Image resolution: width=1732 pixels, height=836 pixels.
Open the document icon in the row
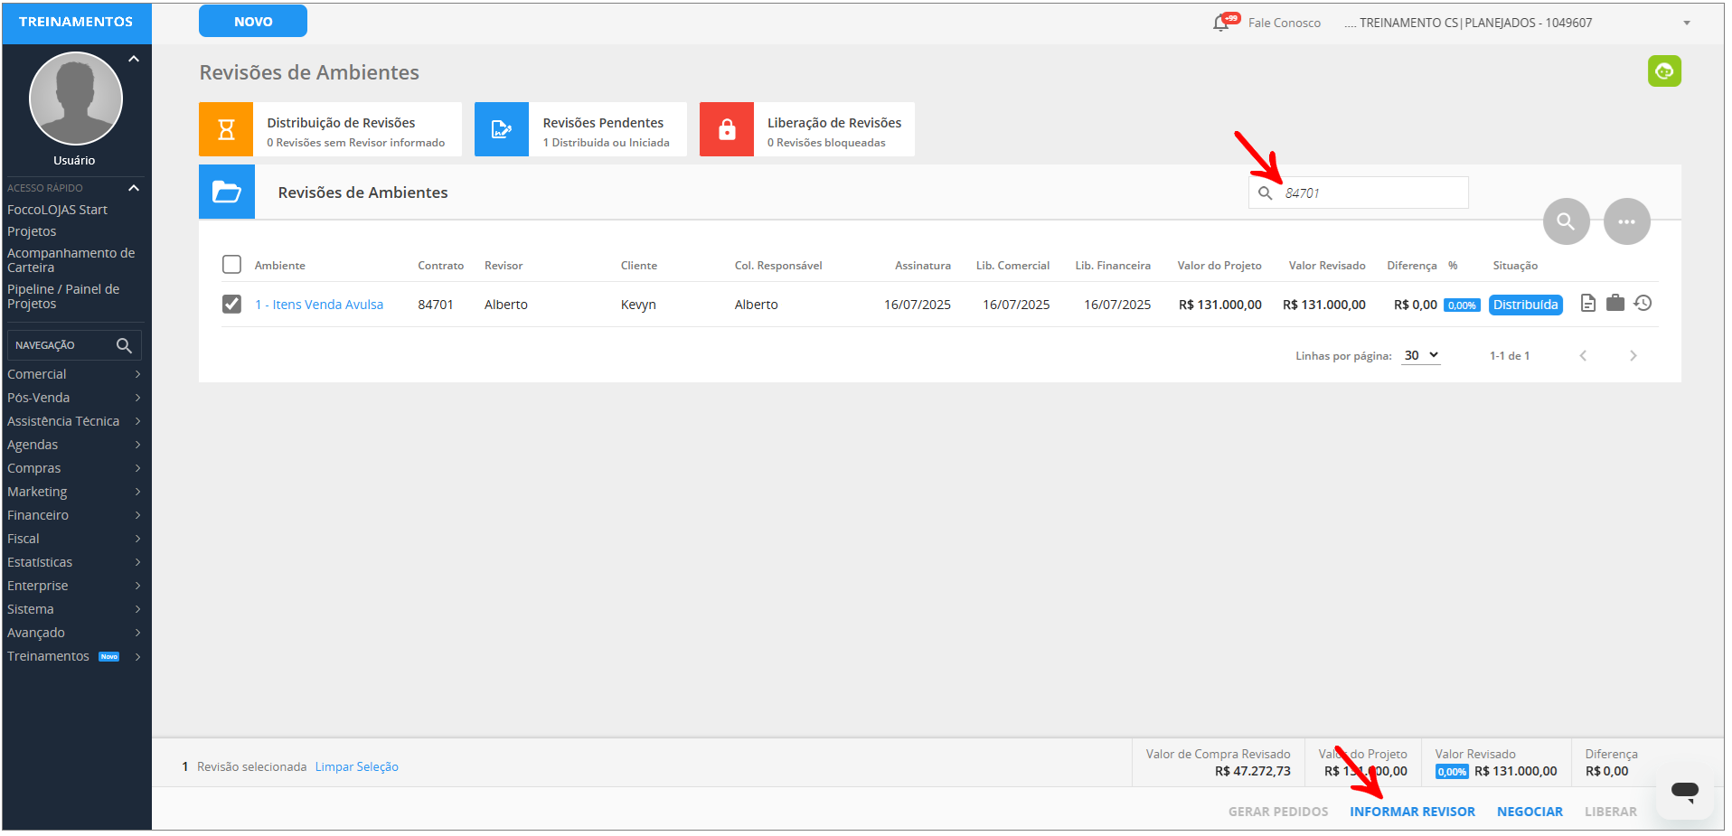1587,304
